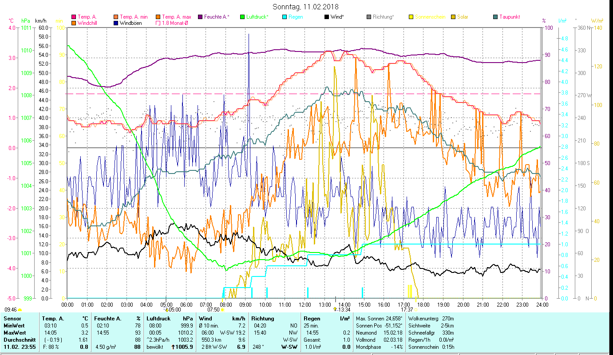Click the MaxWert row label

(15, 333)
